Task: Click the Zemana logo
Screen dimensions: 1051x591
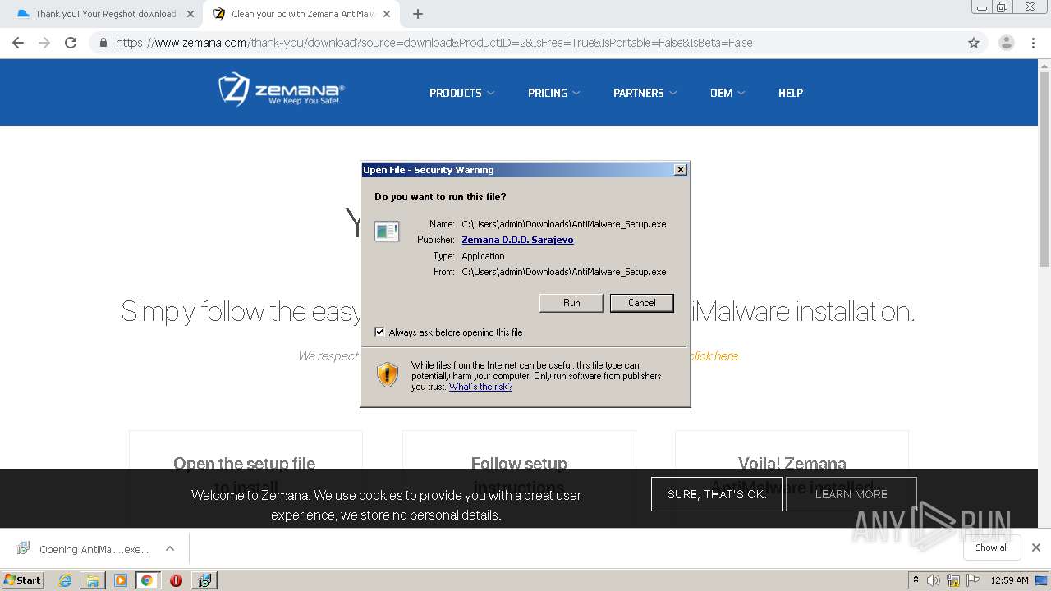Action: (281, 90)
